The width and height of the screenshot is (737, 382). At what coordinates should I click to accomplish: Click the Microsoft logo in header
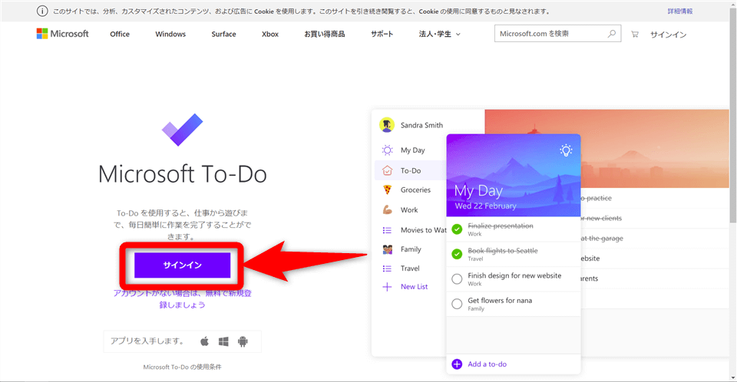(62, 34)
